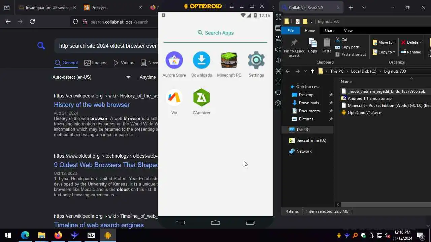Tap the Android recent apps button
431x242 pixels.
pyautogui.click(x=250, y=222)
